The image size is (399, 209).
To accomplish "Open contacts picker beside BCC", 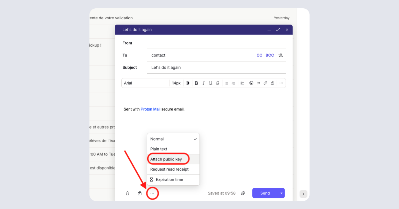I will (280, 55).
